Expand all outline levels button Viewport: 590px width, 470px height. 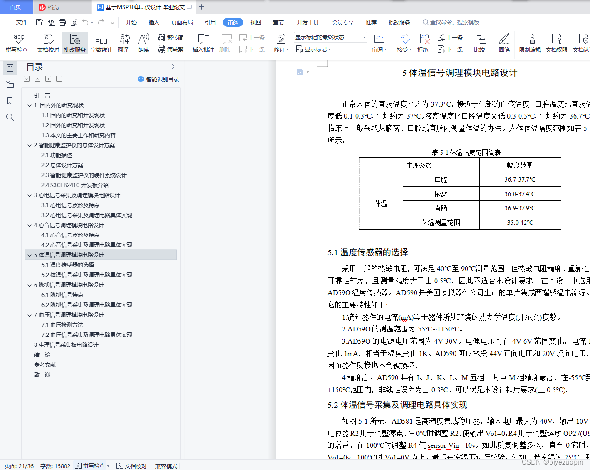point(27,79)
